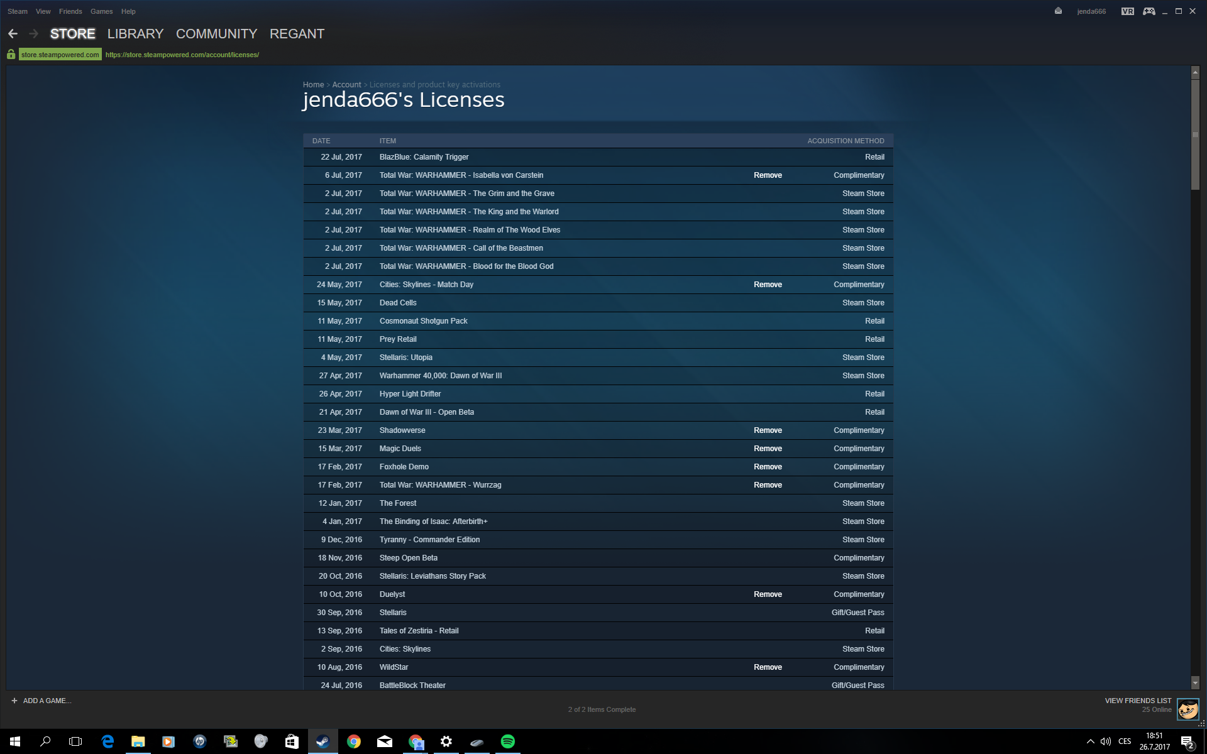Switch to the LIBRARY tab
This screenshot has width=1207, height=754.
coord(135,34)
